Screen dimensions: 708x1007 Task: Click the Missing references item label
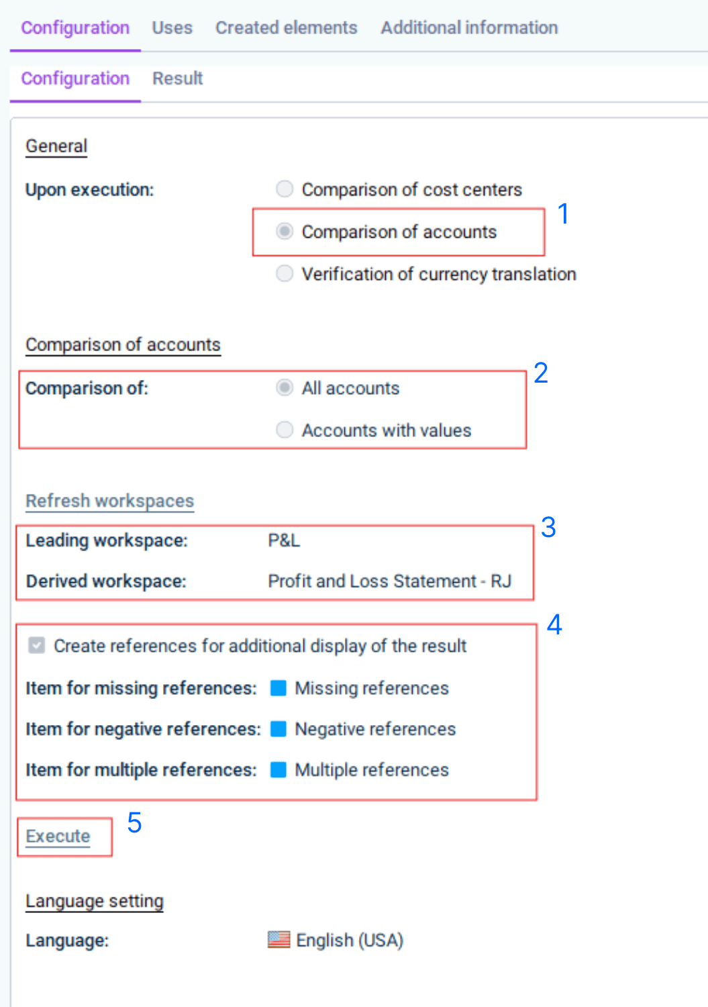pos(372,688)
